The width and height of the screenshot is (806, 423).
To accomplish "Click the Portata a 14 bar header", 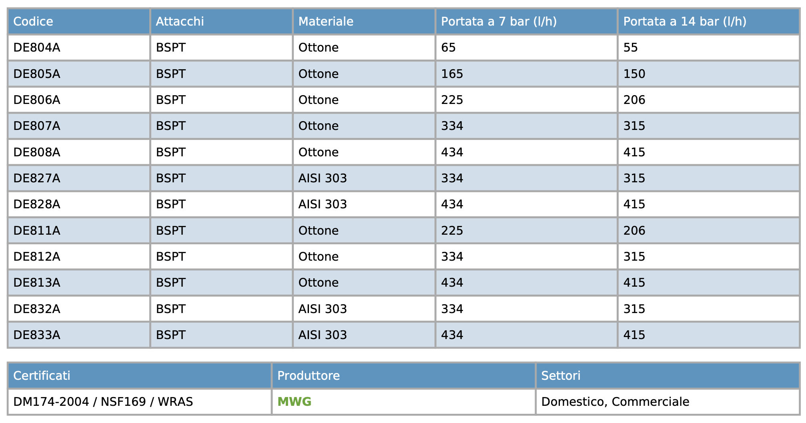I will pos(685,21).
